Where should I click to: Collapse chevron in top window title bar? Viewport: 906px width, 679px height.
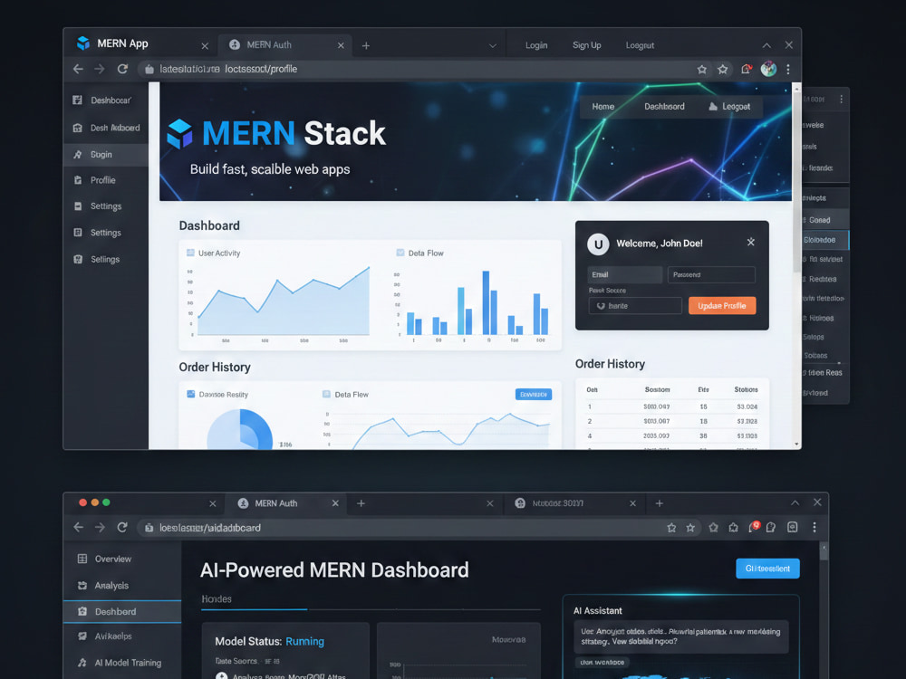(x=766, y=45)
